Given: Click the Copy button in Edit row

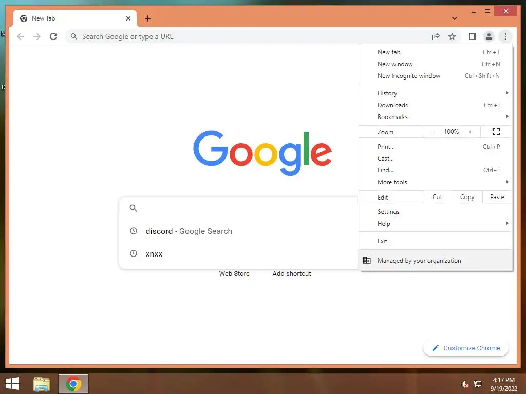Looking at the screenshot, I should coord(467,197).
